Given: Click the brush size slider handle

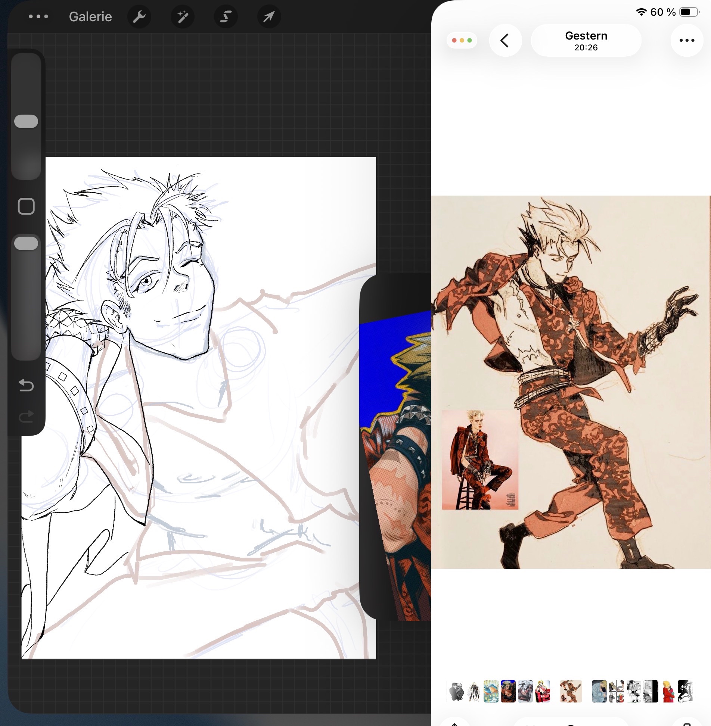Looking at the screenshot, I should click(26, 121).
